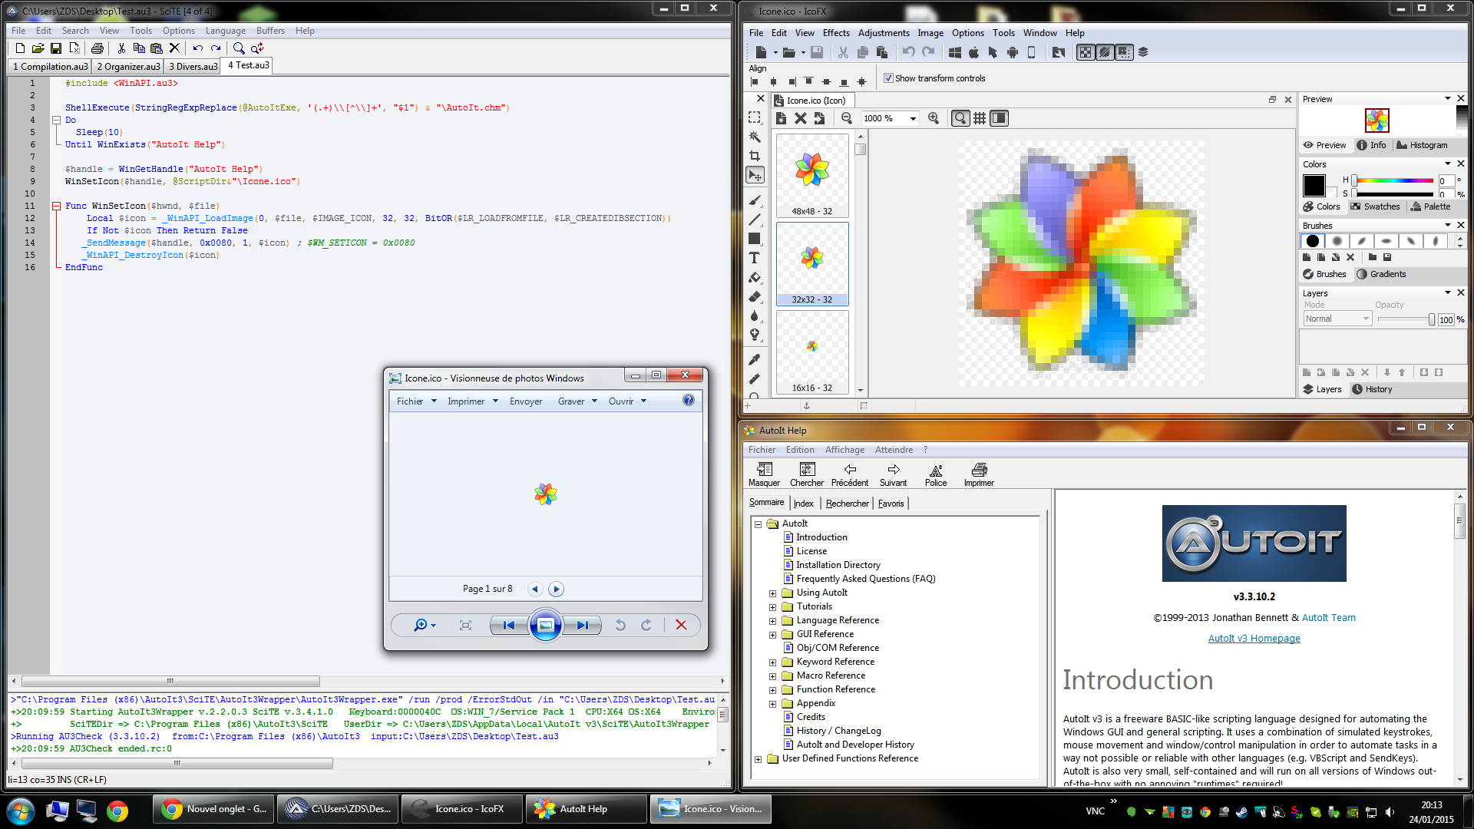Image resolution: width=1474 pixels, height=829 pixels.
Task: Open the 1000 % zoom dropdown
Action: pos(913,118)
